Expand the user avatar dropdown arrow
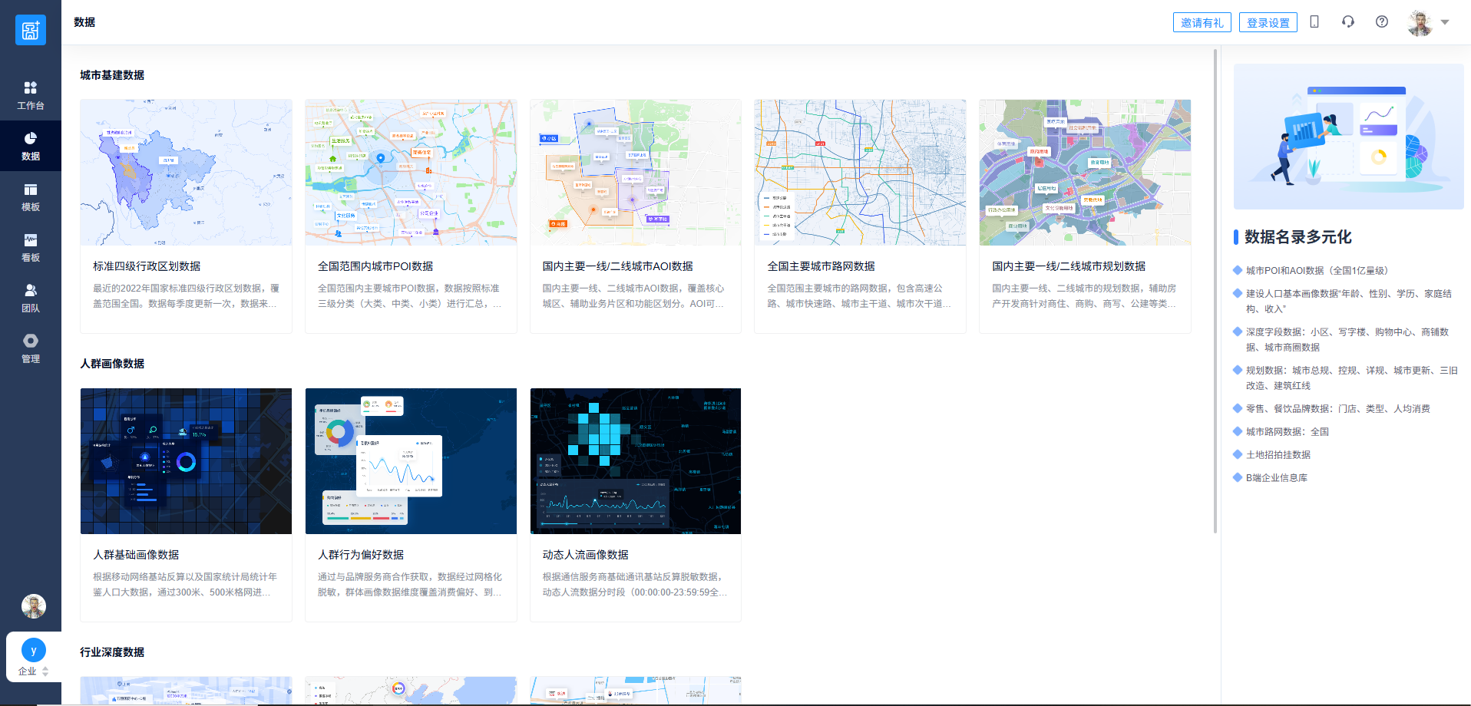The image size is (1471, 706). (x=1445, y=22)
